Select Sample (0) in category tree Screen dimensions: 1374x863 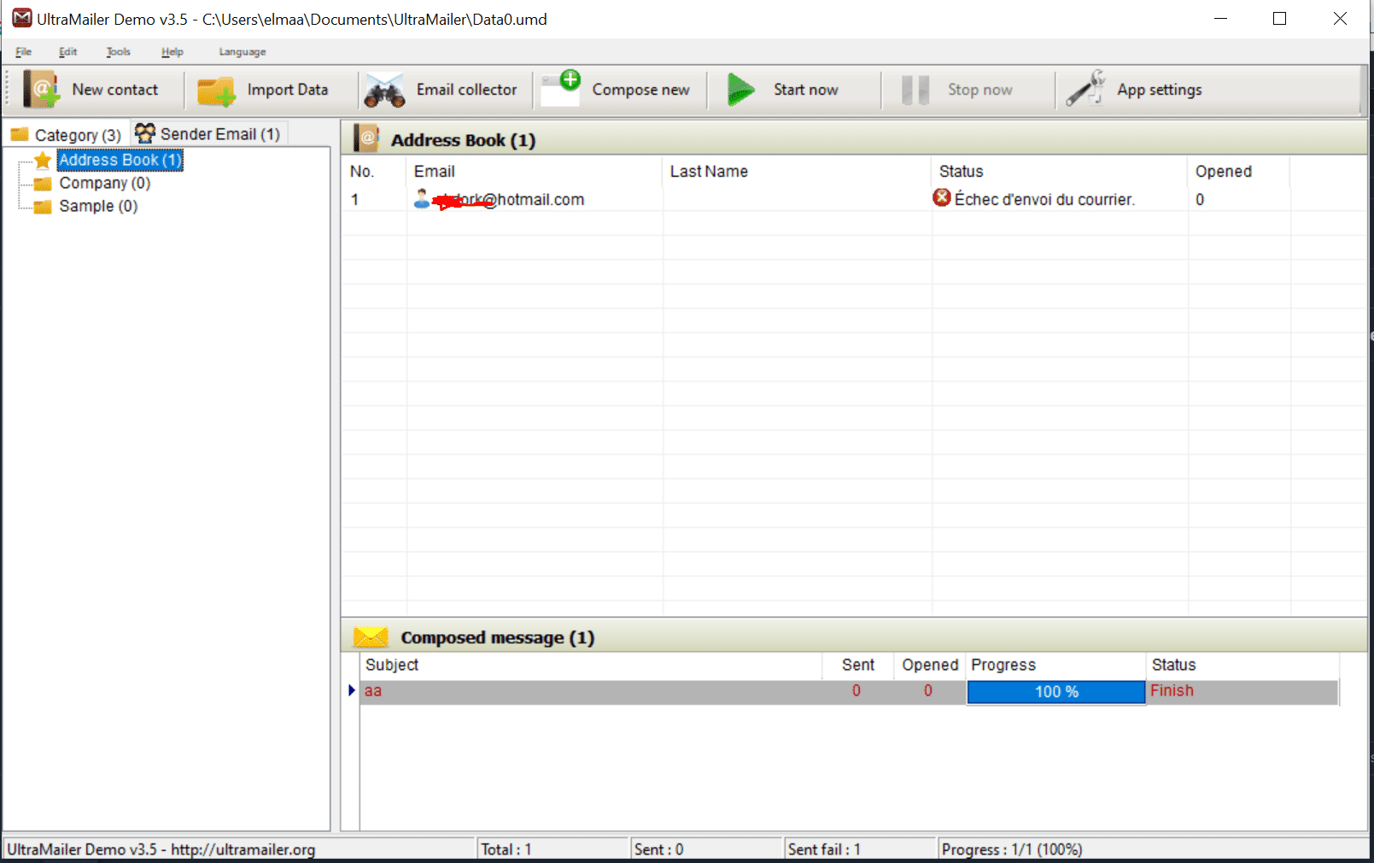tap(98, 206)
